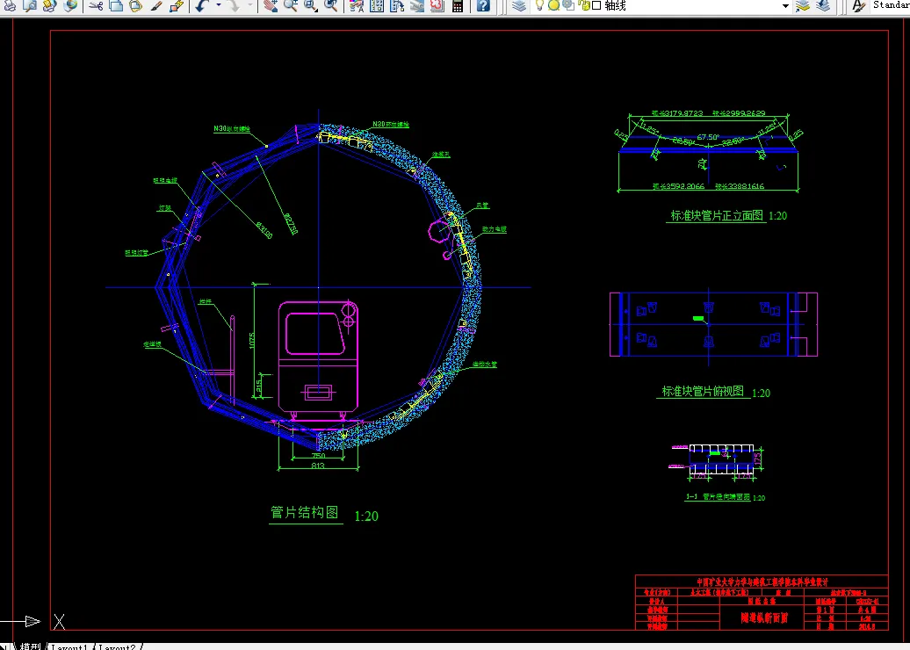Activate the Pan hand tool
The height and width of the screenshot is (650, 910).
(x=270, y=6)
